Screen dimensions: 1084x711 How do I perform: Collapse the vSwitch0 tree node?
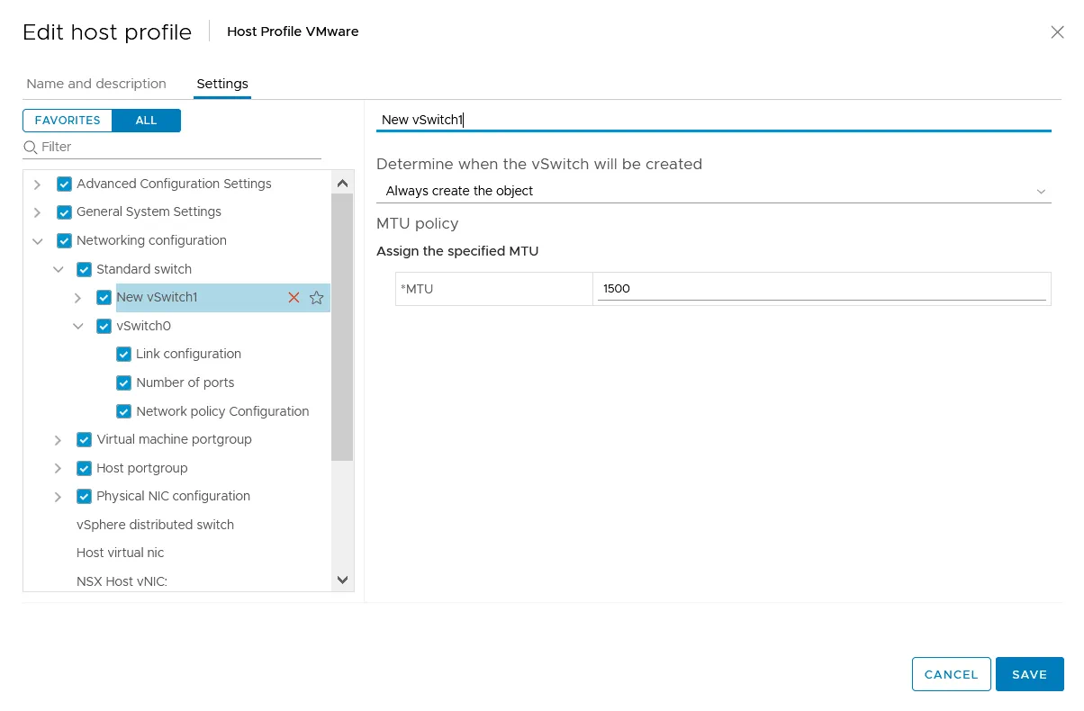coord(77,327)
